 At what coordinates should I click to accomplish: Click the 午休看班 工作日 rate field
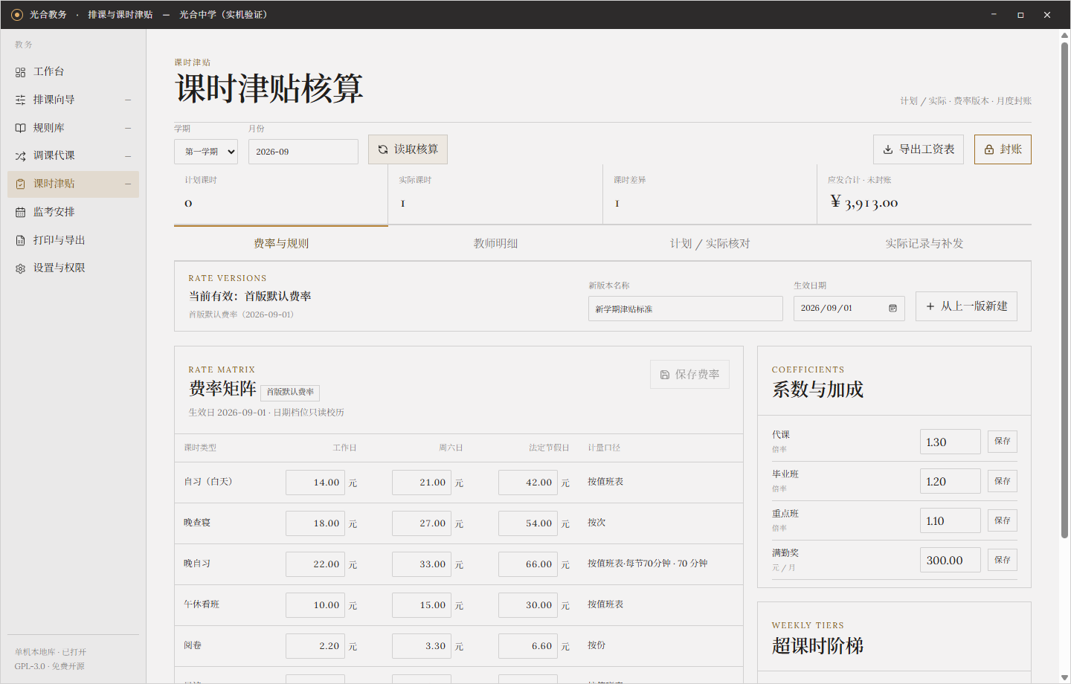pyautogui.click(x=315, y=605)
